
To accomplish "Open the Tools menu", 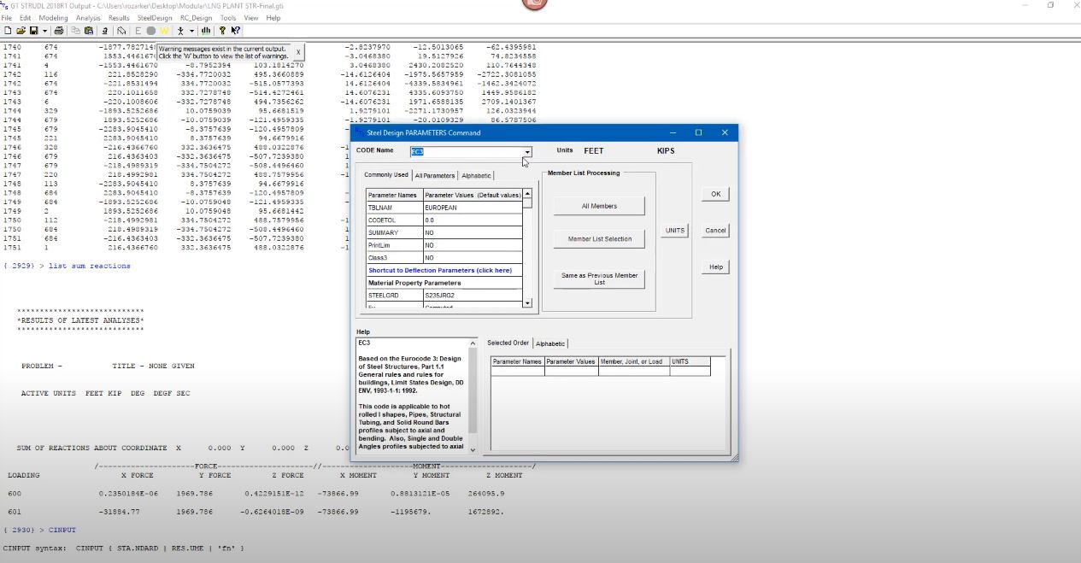I will point(228,17).
